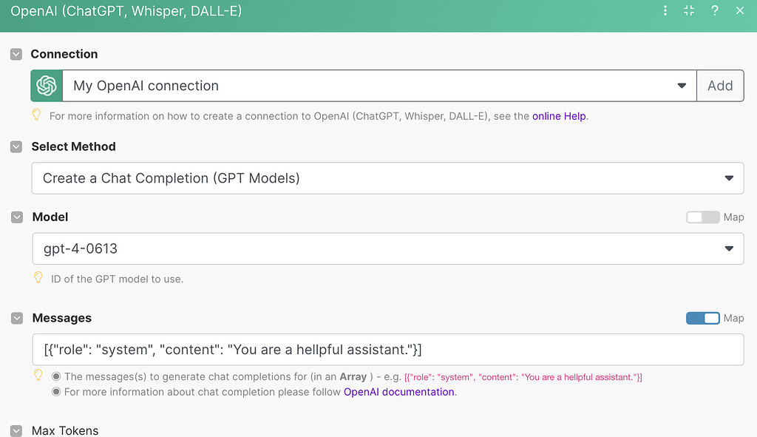This screenshot has height=437, width=757.
Task: Close the OpenAI module settings panel
Action: click(x=739, y=10)
